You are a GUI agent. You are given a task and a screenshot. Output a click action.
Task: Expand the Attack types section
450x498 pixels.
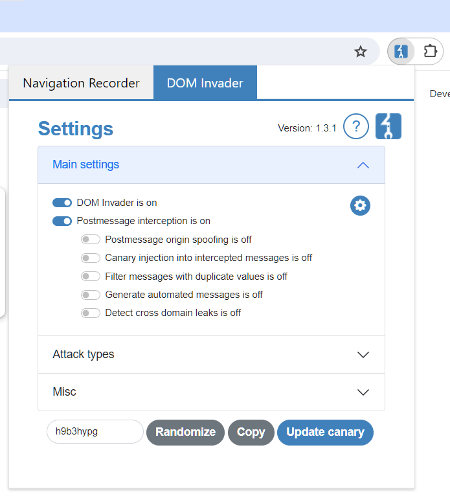(x=211, y=354)
